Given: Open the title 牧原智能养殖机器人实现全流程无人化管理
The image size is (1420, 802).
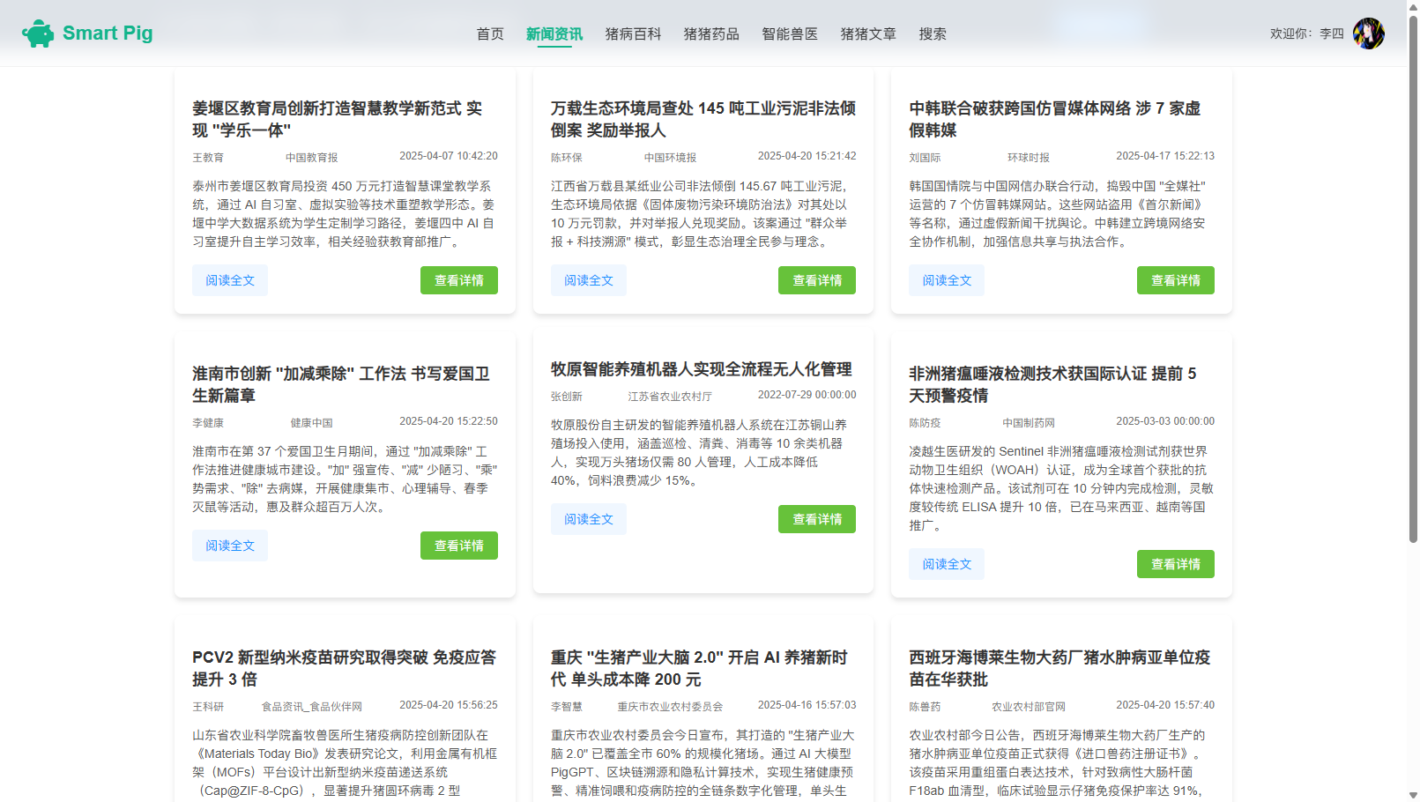Looking at the screenshot, I should [x=702, y=369].
